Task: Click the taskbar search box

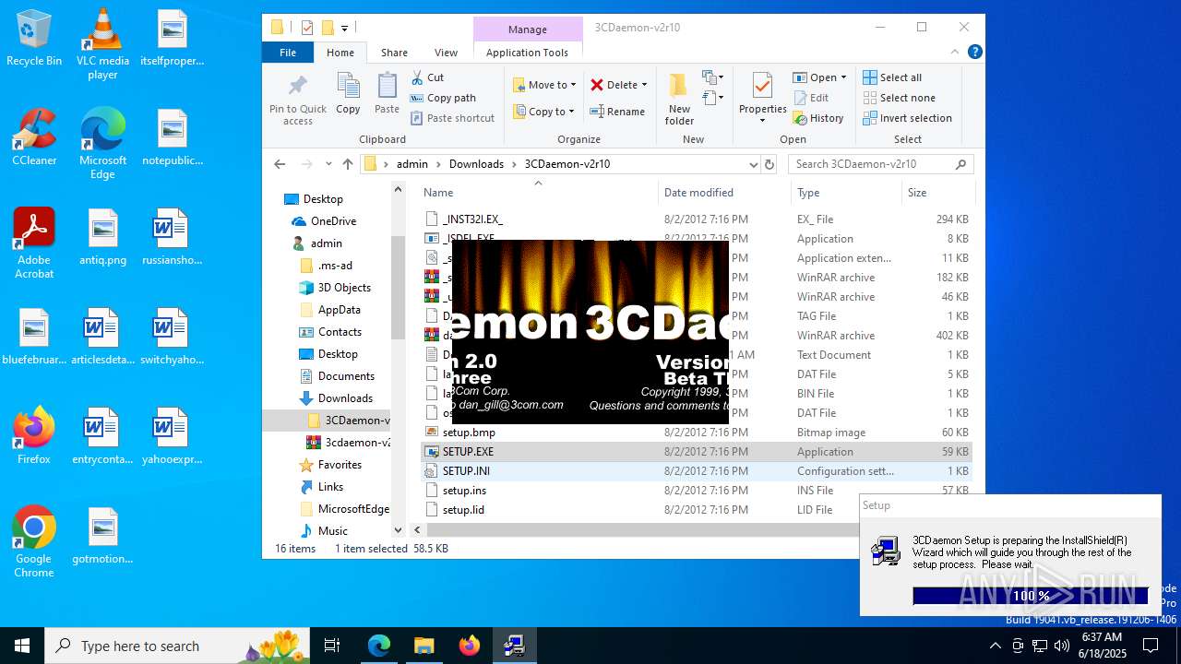Action: click(x=177, y=646)
